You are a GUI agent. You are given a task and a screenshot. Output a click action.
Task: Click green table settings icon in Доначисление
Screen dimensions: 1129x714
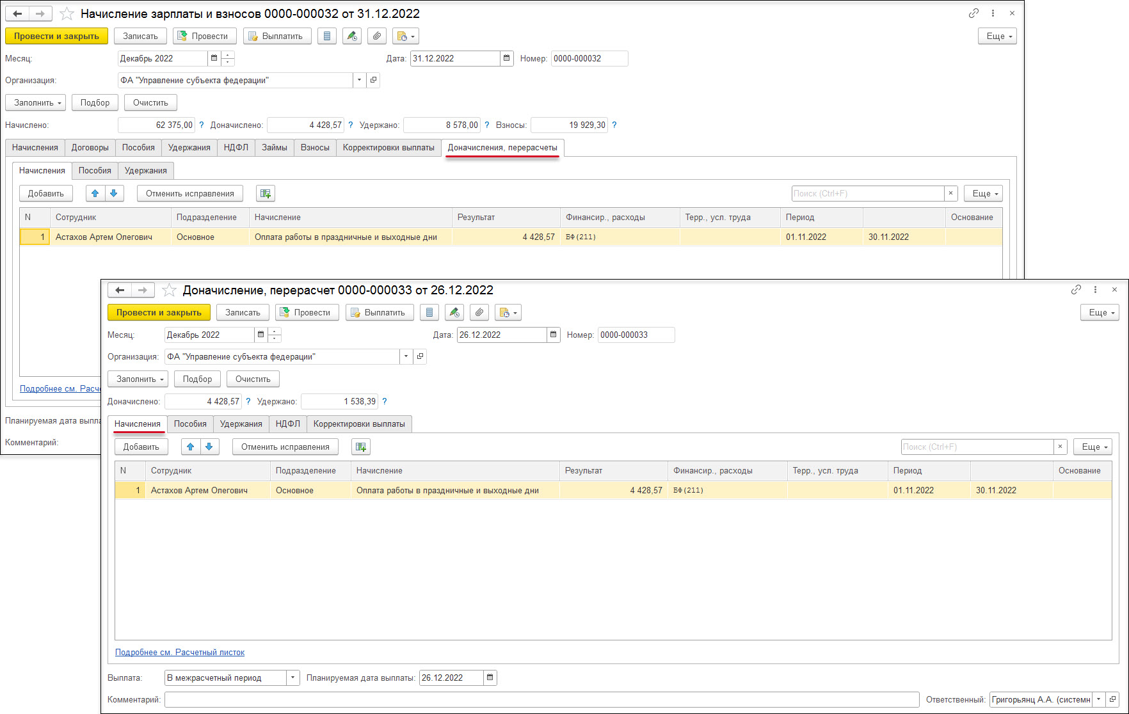361,447
